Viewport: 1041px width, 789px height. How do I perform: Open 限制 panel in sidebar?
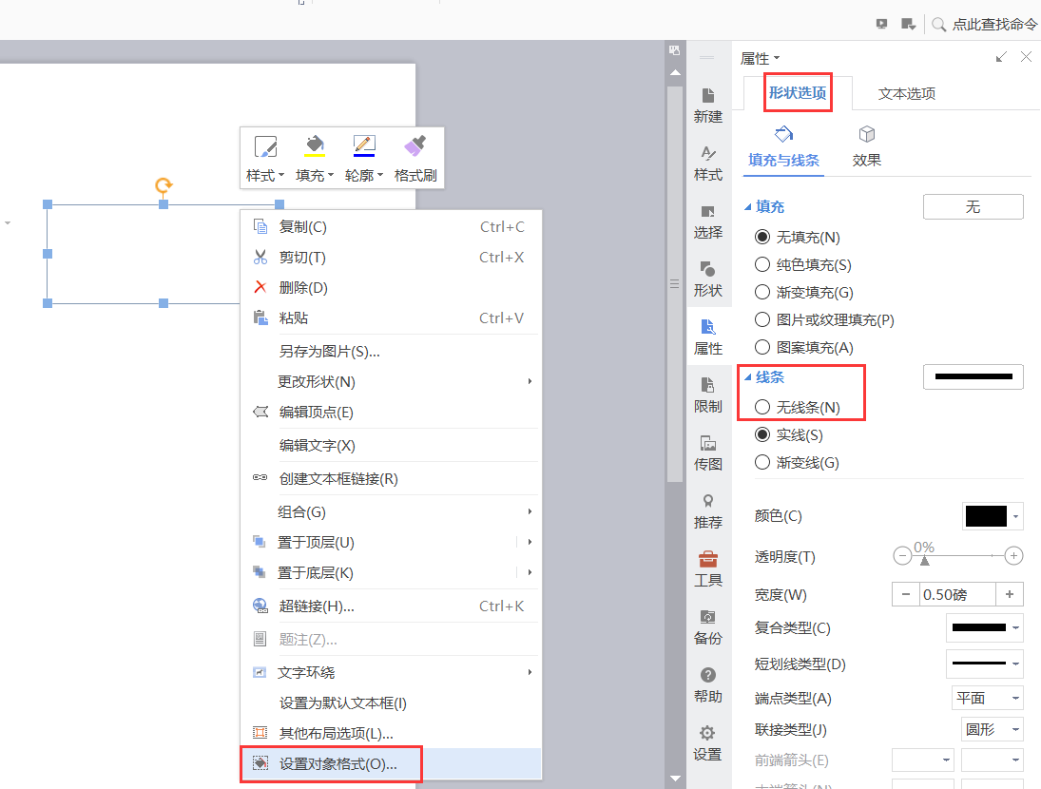click(707, 395)
